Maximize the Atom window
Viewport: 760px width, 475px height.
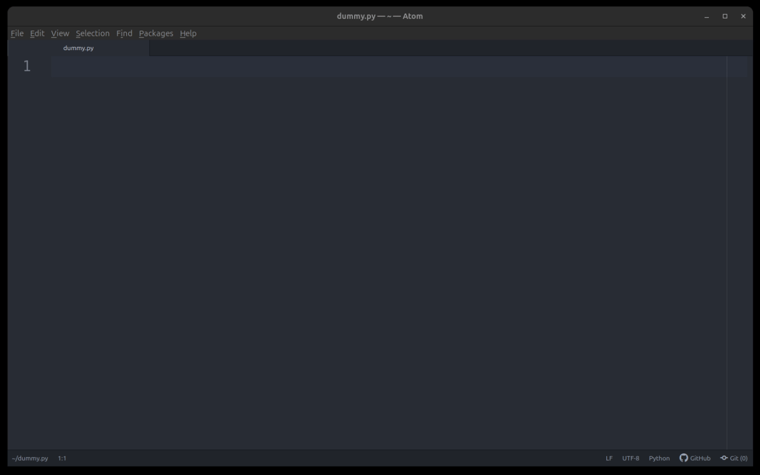725,16
